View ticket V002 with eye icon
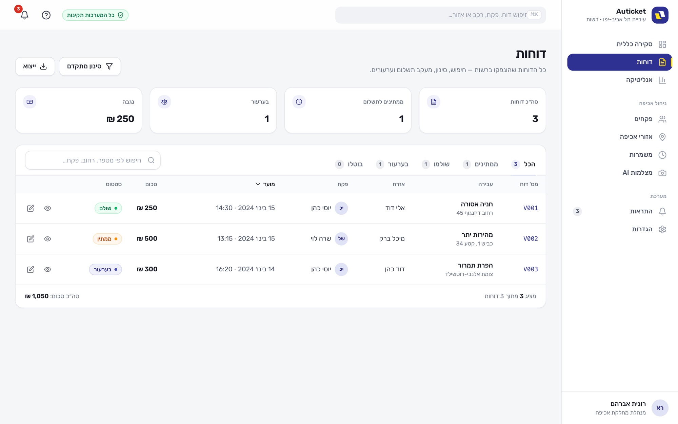The width and height of the screenshot is (678, 424). (x=47, y=239)
